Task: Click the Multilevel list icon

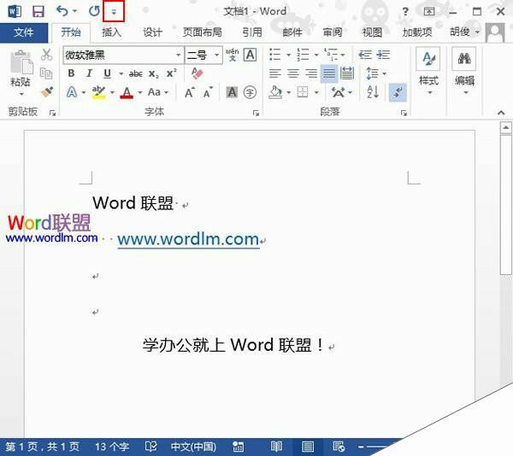Action: (x=331, y=55)
